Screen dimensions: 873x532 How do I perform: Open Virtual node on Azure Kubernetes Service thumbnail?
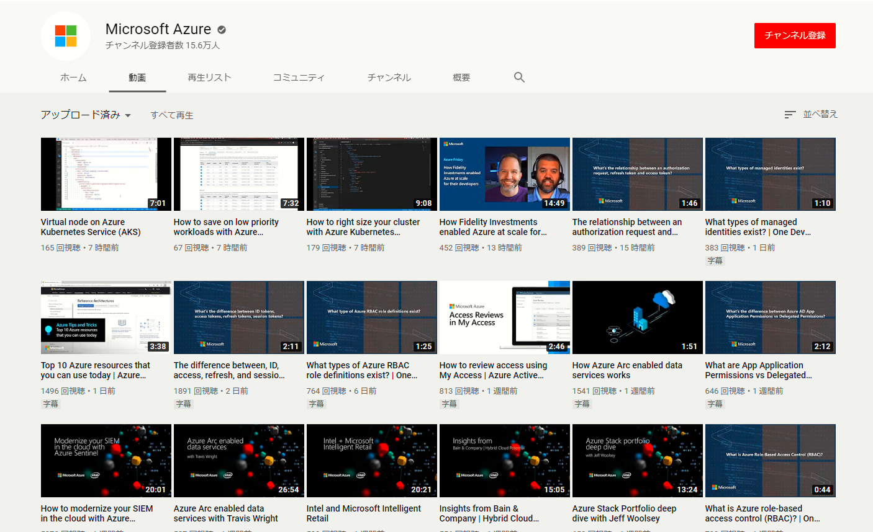(x=106, y=174)
